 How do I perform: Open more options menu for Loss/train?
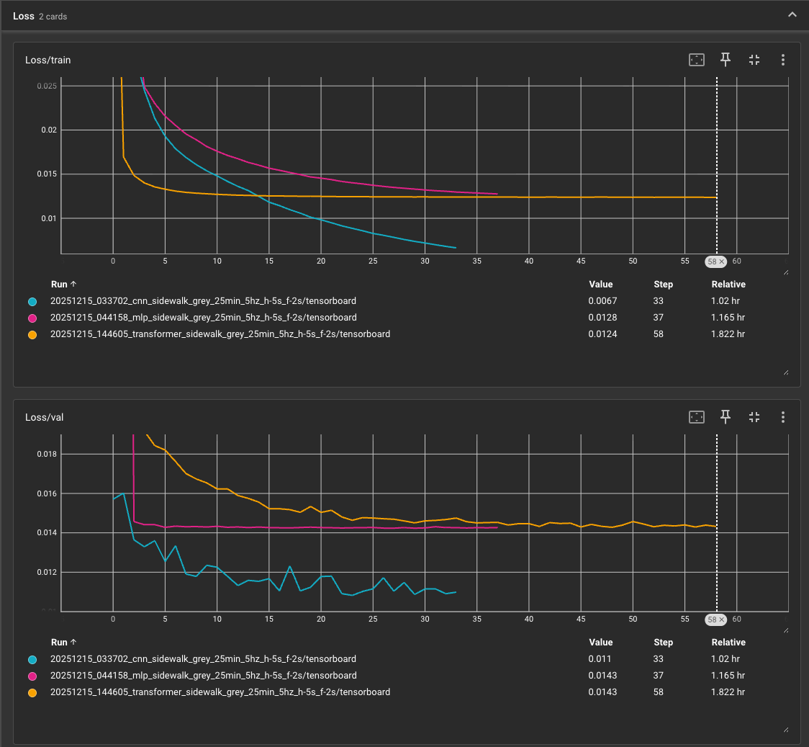pos(782,60)
